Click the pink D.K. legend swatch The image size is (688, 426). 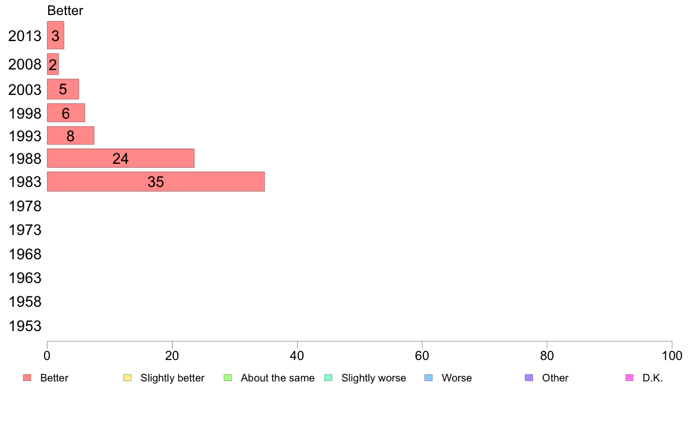click(x=630, y=378)
